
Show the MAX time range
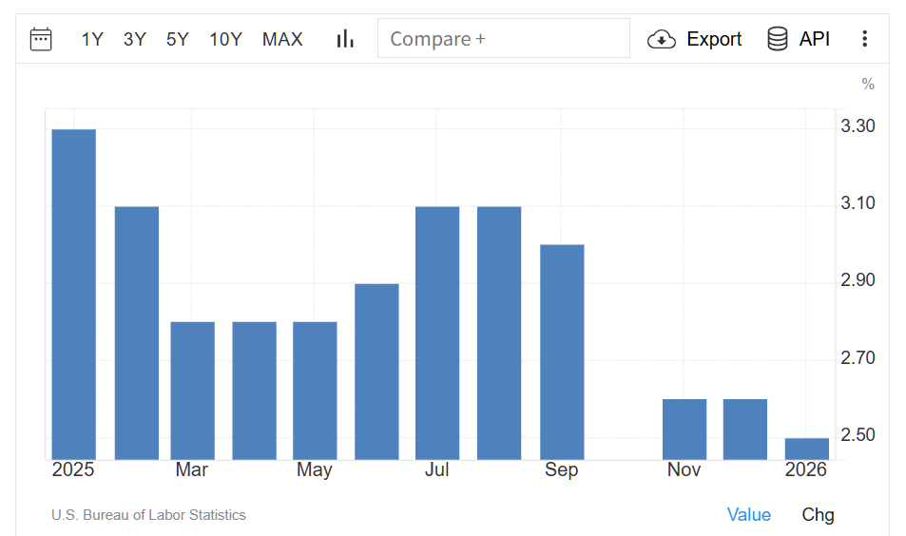coord(282,39)
